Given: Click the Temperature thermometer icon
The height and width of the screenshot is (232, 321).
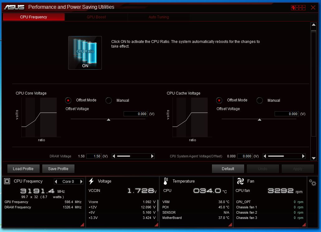Looking at the screenshot, I should (166, 181).
